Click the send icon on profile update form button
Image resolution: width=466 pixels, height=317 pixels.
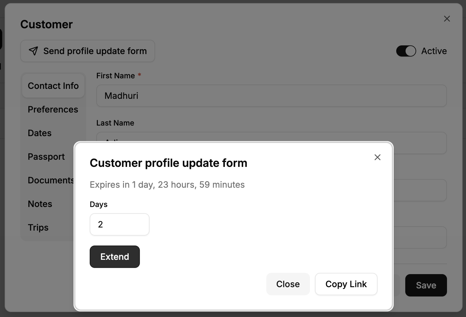(33, 51)
